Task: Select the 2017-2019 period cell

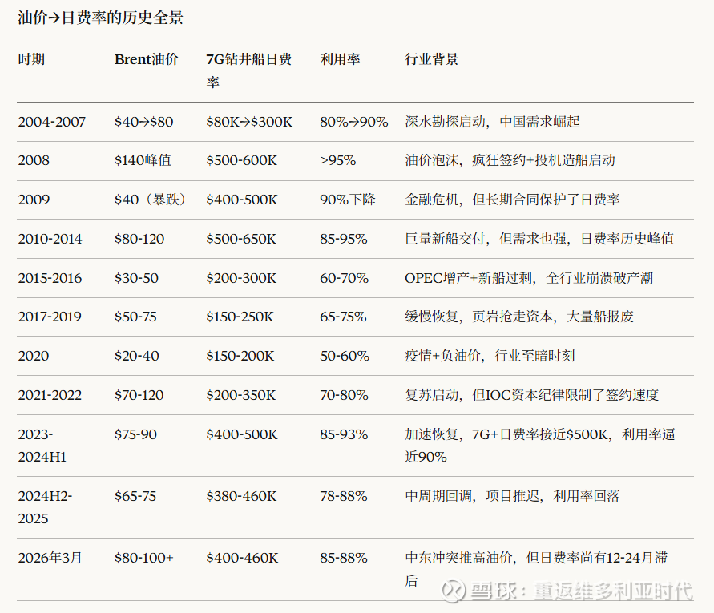Action: pyautogui.click(x=50, y=317)
